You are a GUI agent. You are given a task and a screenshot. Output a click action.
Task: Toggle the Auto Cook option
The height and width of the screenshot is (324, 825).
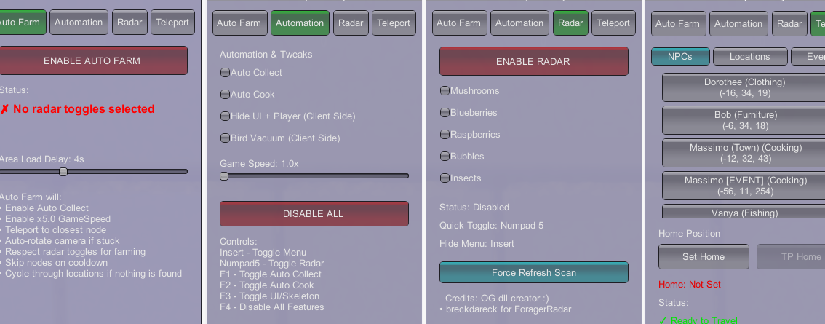click(x=225, y=95)
